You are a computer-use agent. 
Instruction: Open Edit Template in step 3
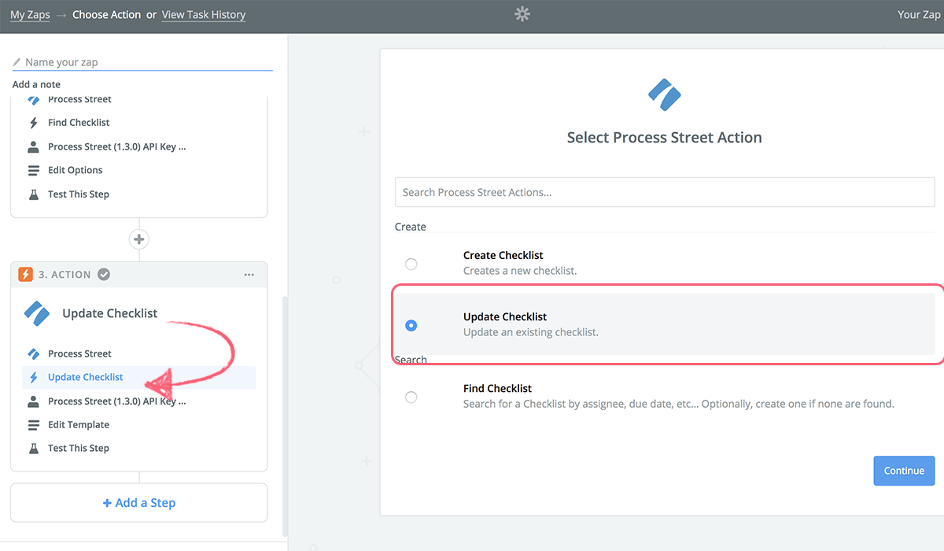click(x=79, y=425)
